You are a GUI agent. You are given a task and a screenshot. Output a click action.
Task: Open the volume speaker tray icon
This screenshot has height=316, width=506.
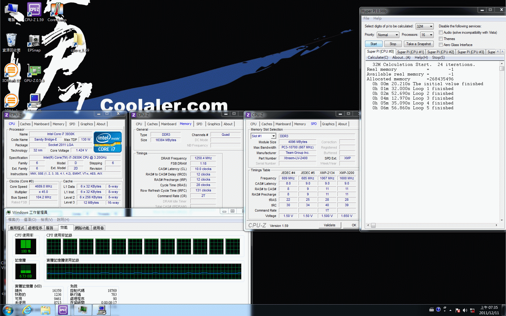tap(465, 310)
